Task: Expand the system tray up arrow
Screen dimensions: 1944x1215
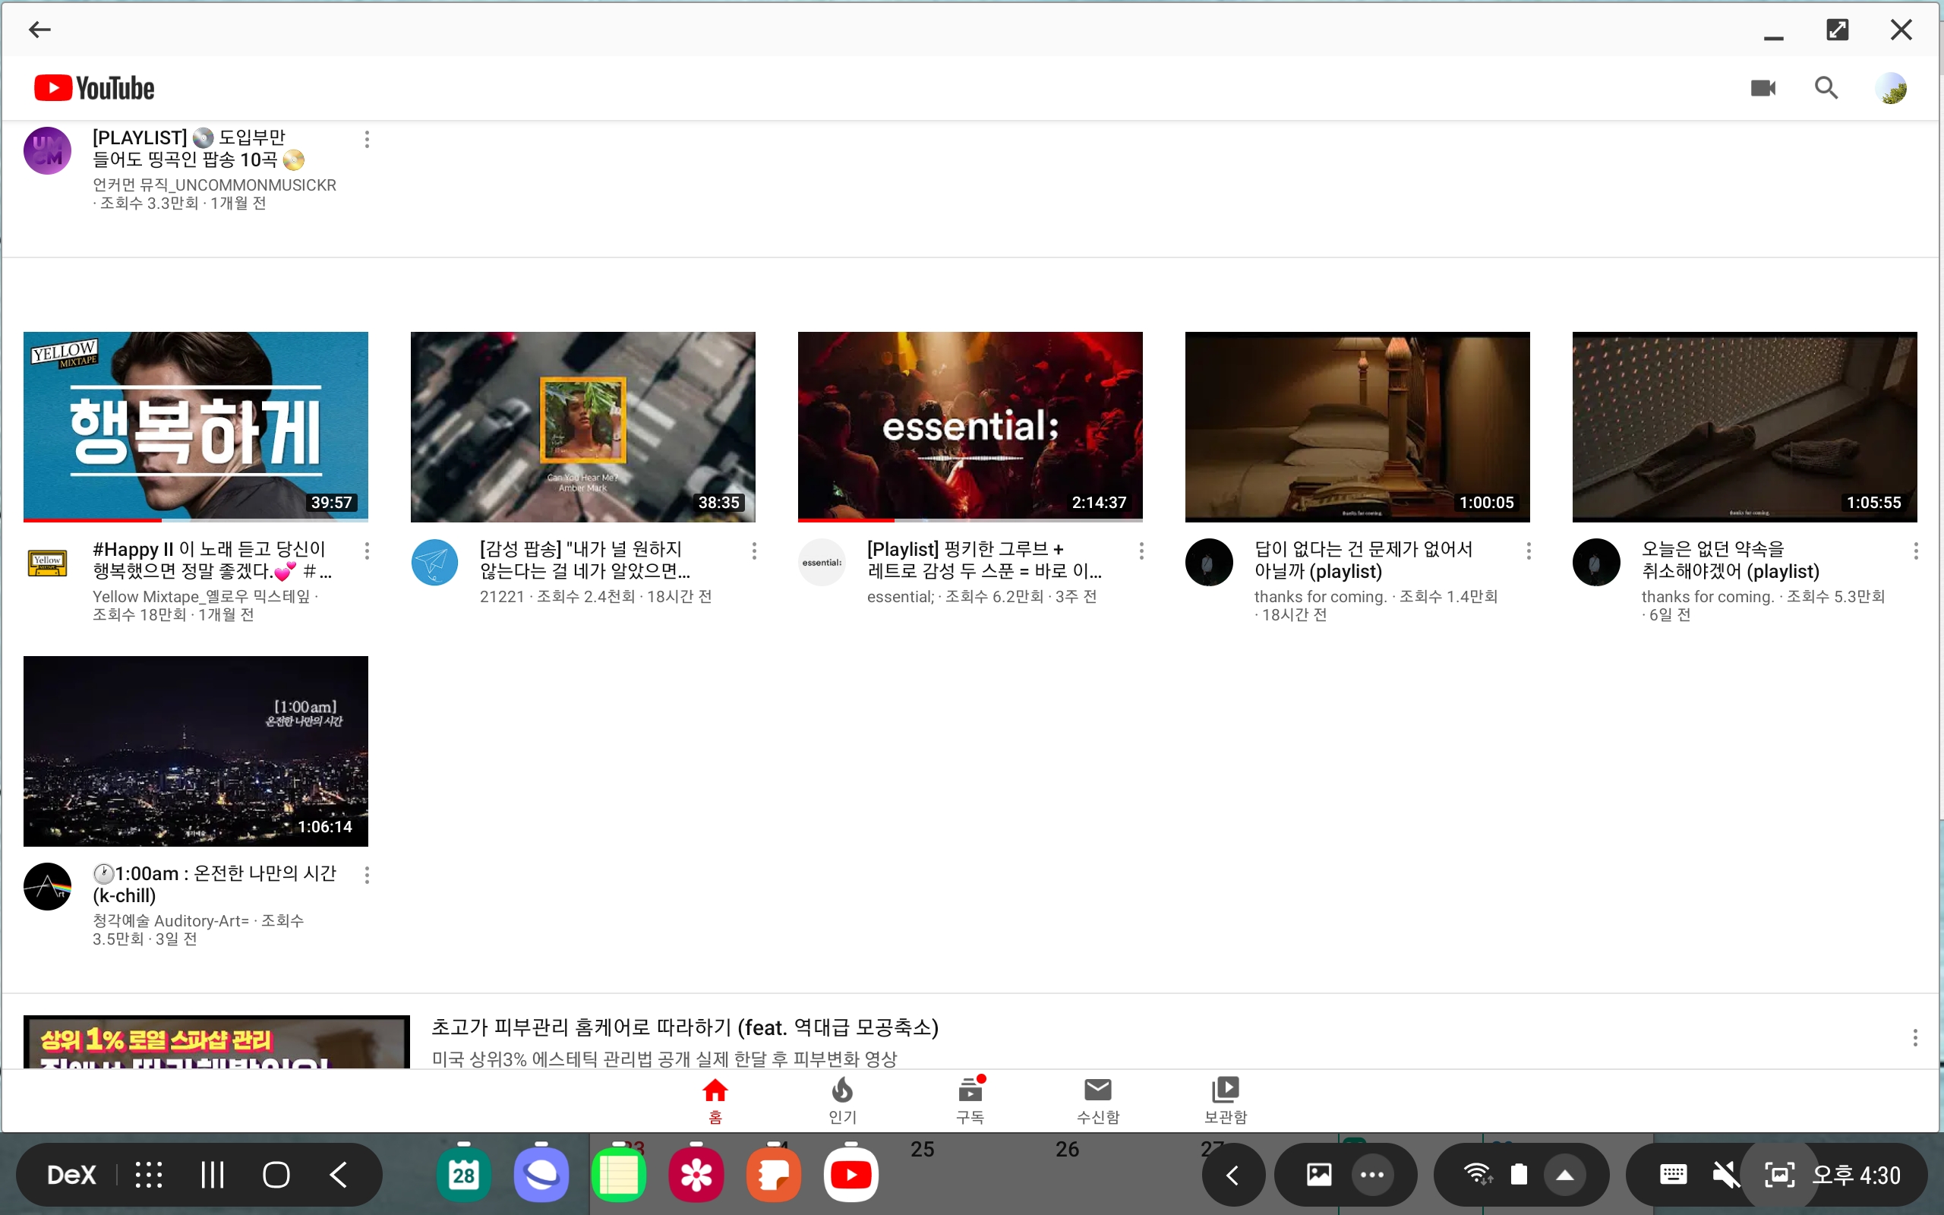Action: [1564, 1175]
